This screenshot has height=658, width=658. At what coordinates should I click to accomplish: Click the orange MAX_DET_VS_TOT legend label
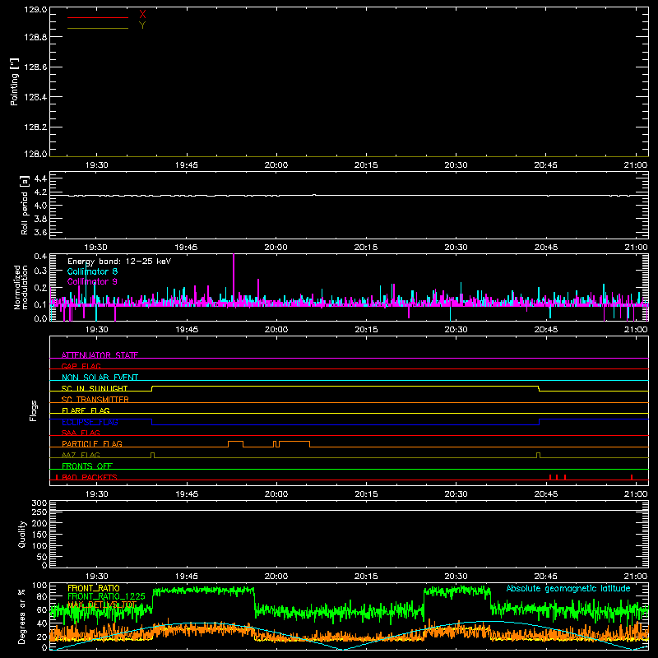tap(102, 605)
